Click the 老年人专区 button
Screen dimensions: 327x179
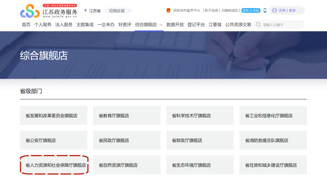click(251, 11)
